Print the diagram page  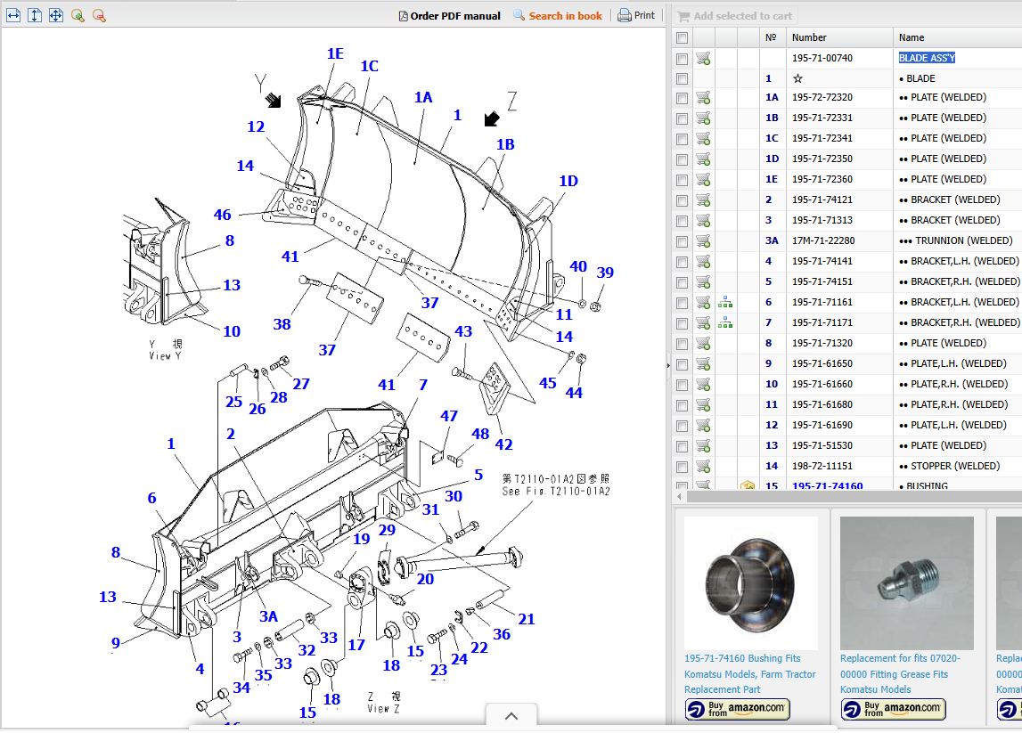636,16
